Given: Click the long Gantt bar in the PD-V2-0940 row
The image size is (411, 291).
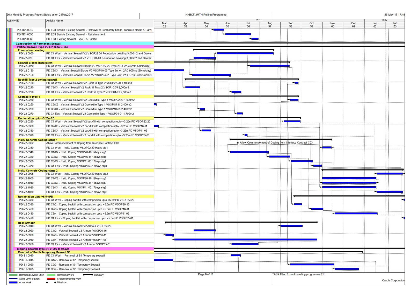Looking at the screenshot, I should [x=246, y=240].
